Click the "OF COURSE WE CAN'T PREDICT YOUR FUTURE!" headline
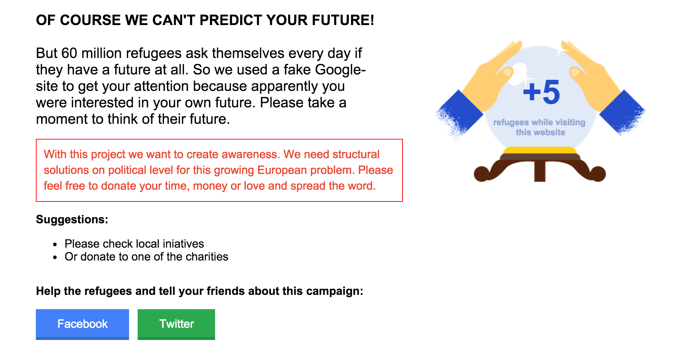 (x=205, y=20)
